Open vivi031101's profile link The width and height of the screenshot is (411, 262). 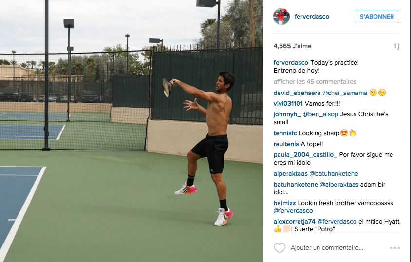pyautogui.click(x=288, y=104)
